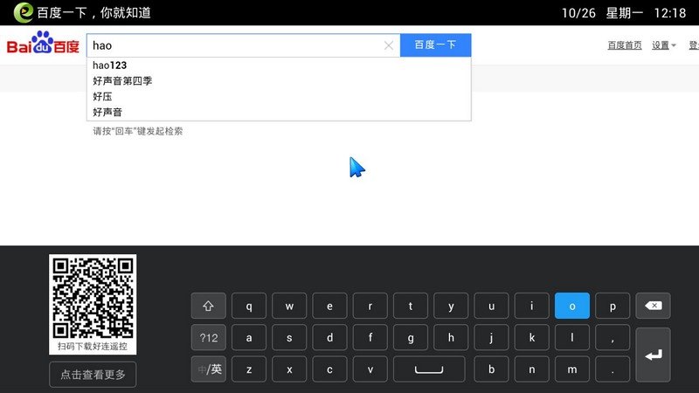Tap the a key
Screen dimensions: 699x393
(x=249, y=338)
